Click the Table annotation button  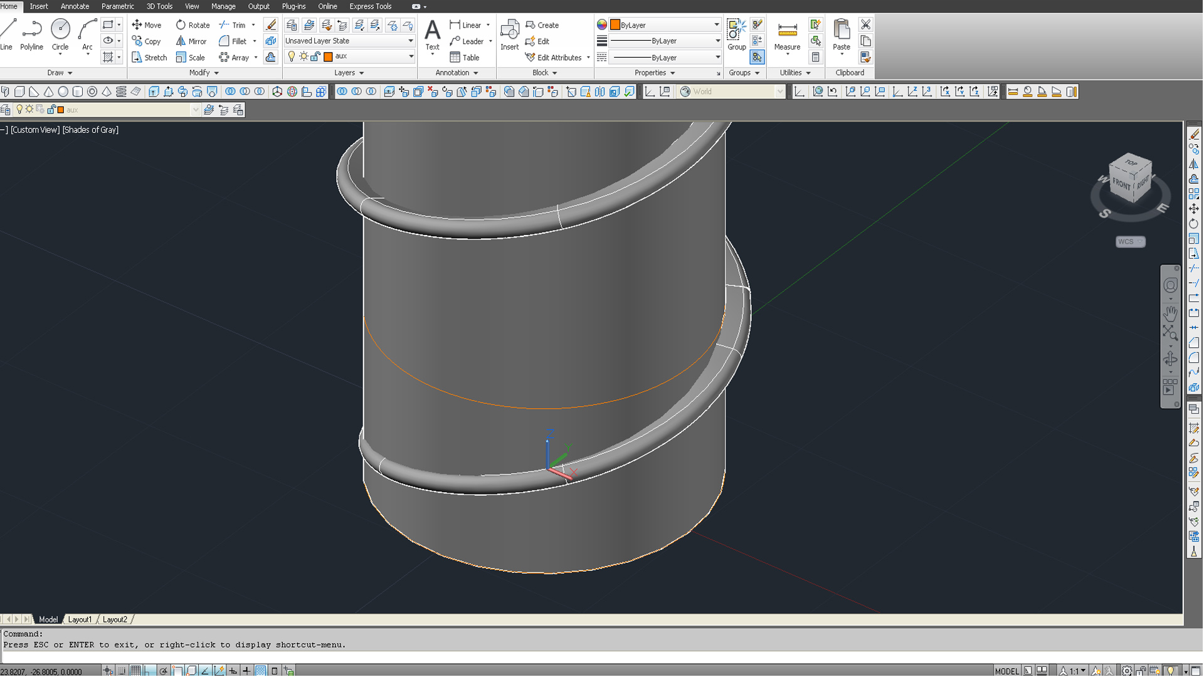pyautogui.click(x=465, y=58)
